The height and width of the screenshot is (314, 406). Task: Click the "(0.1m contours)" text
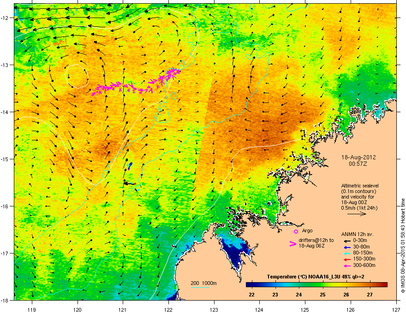click(358, 192)
